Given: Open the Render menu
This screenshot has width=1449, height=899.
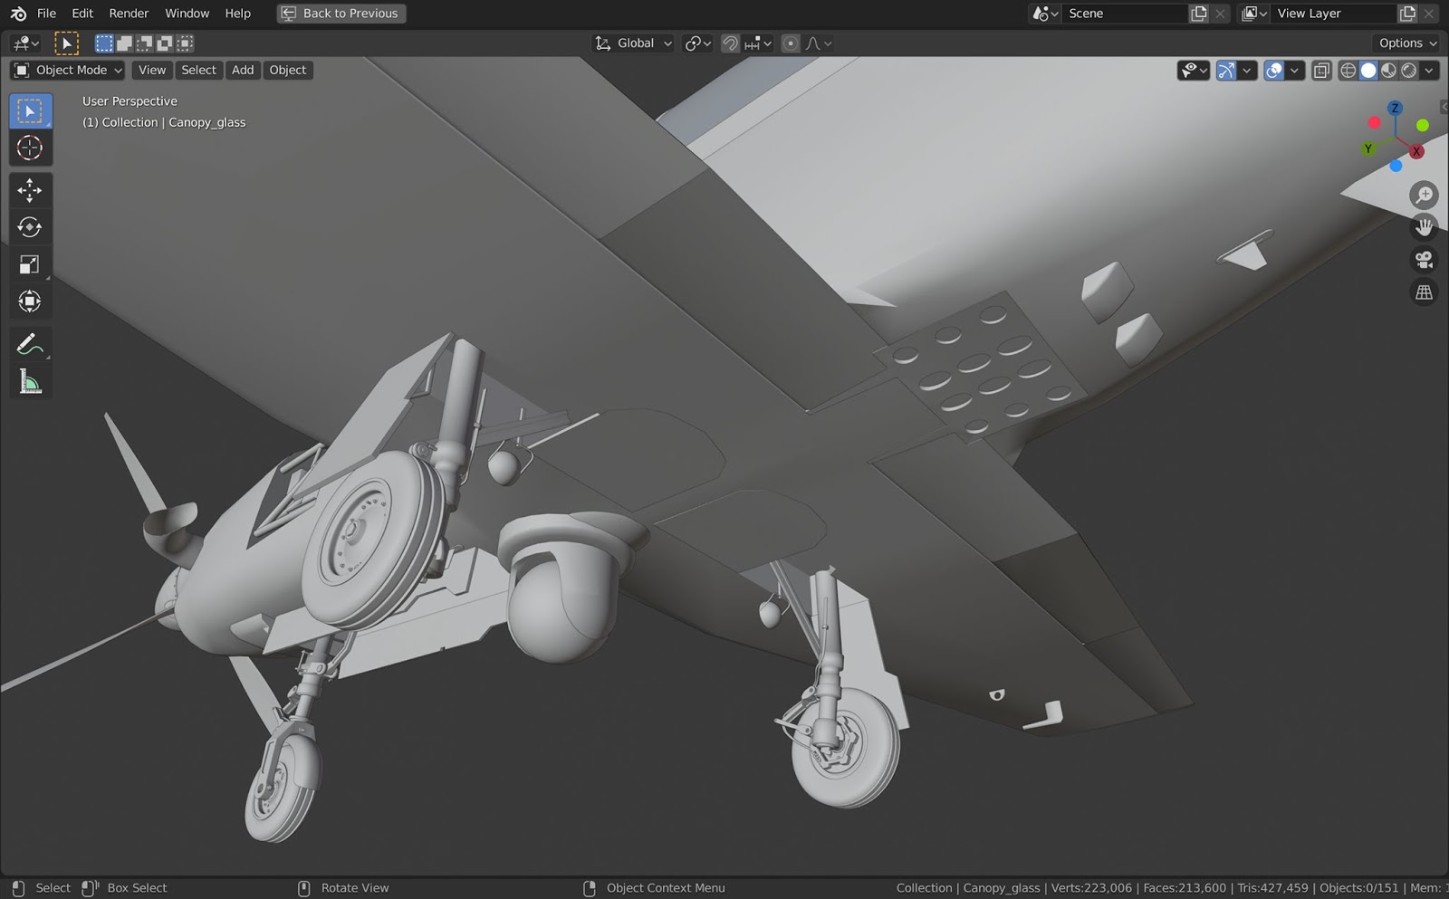Looking at the screenshot, I should (128, 13).
